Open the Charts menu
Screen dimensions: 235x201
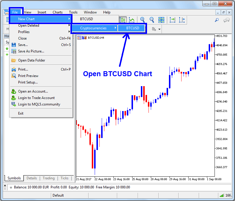[x=58, y=12]
